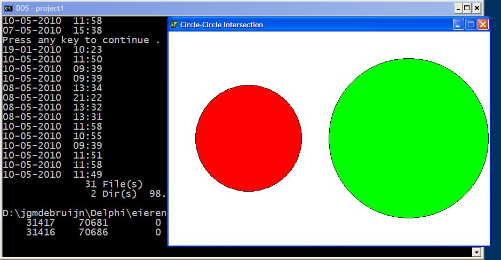Viewport: 501px width, 260px height.
Task: Click the Circle-Circle Intersection title bar app icon
Action: coord(174,25)
